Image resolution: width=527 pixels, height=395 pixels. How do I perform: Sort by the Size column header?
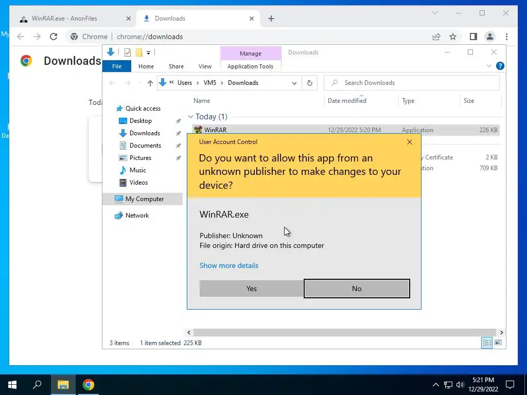pos(468,101)
